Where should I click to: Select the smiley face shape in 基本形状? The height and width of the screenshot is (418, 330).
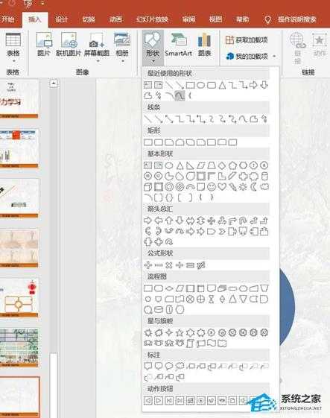pos(212,186)
